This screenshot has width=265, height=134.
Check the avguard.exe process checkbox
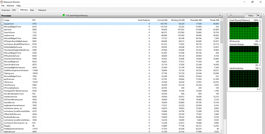pyautogui.click(x=2, y=24)
